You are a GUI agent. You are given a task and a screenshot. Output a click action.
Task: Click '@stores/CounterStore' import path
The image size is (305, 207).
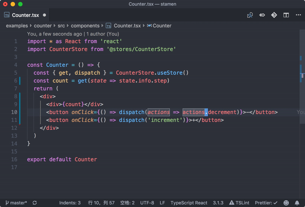pos(141,49)
